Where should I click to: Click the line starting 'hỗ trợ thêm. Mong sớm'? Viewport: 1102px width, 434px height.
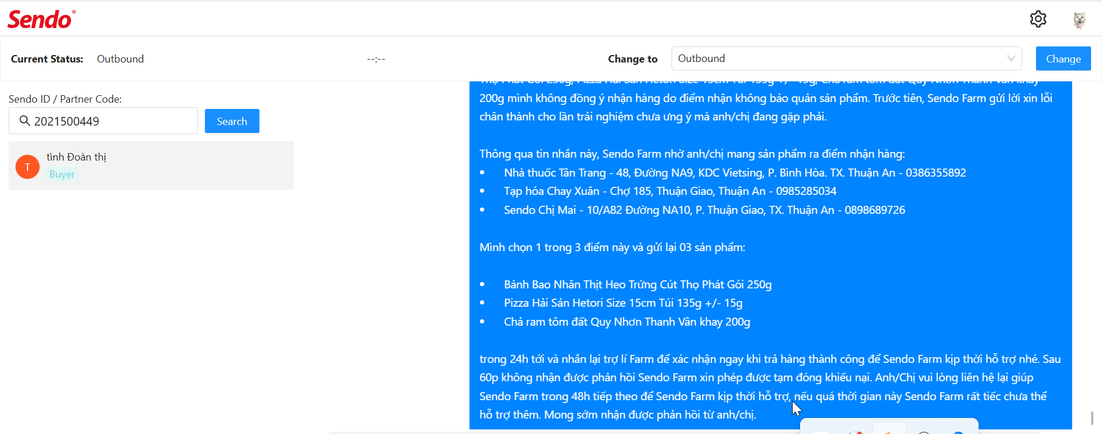tap(618, 415)
